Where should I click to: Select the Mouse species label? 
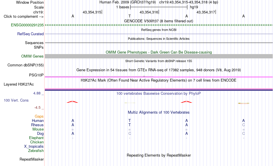(38, 129)
